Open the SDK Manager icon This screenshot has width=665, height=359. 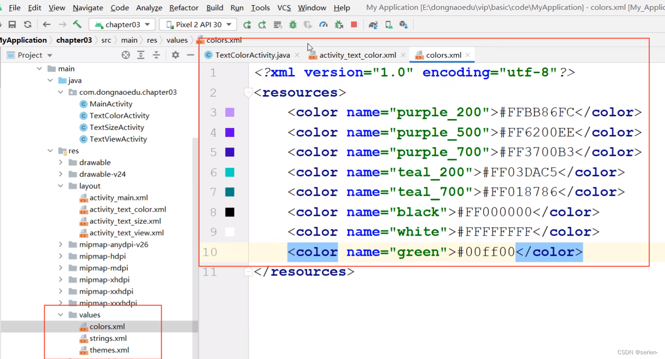(403, 24)
